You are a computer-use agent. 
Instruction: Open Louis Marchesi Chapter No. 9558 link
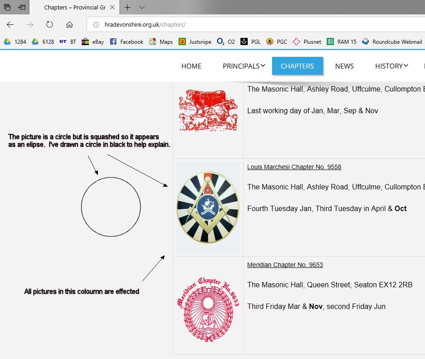pyautogui.click(x=294, y=167)
